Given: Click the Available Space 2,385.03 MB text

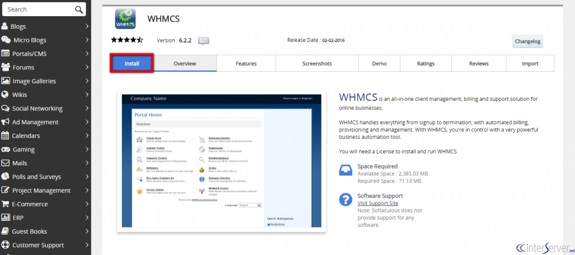Looking at the screenshot, I should point(393,173).
